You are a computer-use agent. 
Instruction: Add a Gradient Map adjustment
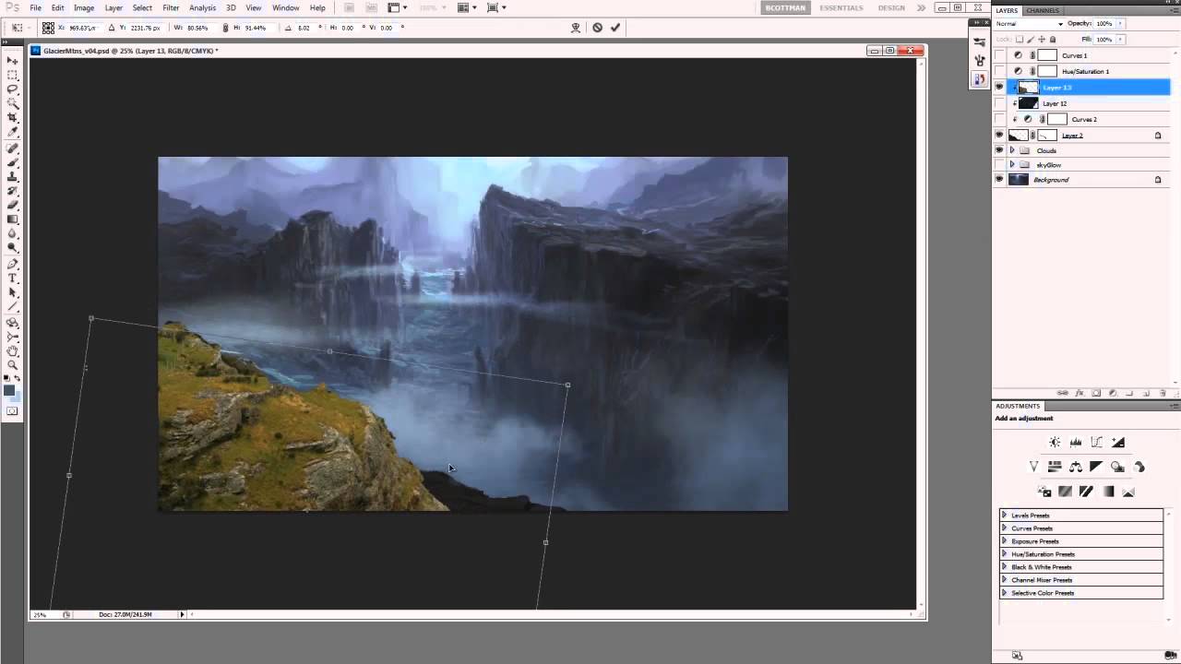point(1108,492)
